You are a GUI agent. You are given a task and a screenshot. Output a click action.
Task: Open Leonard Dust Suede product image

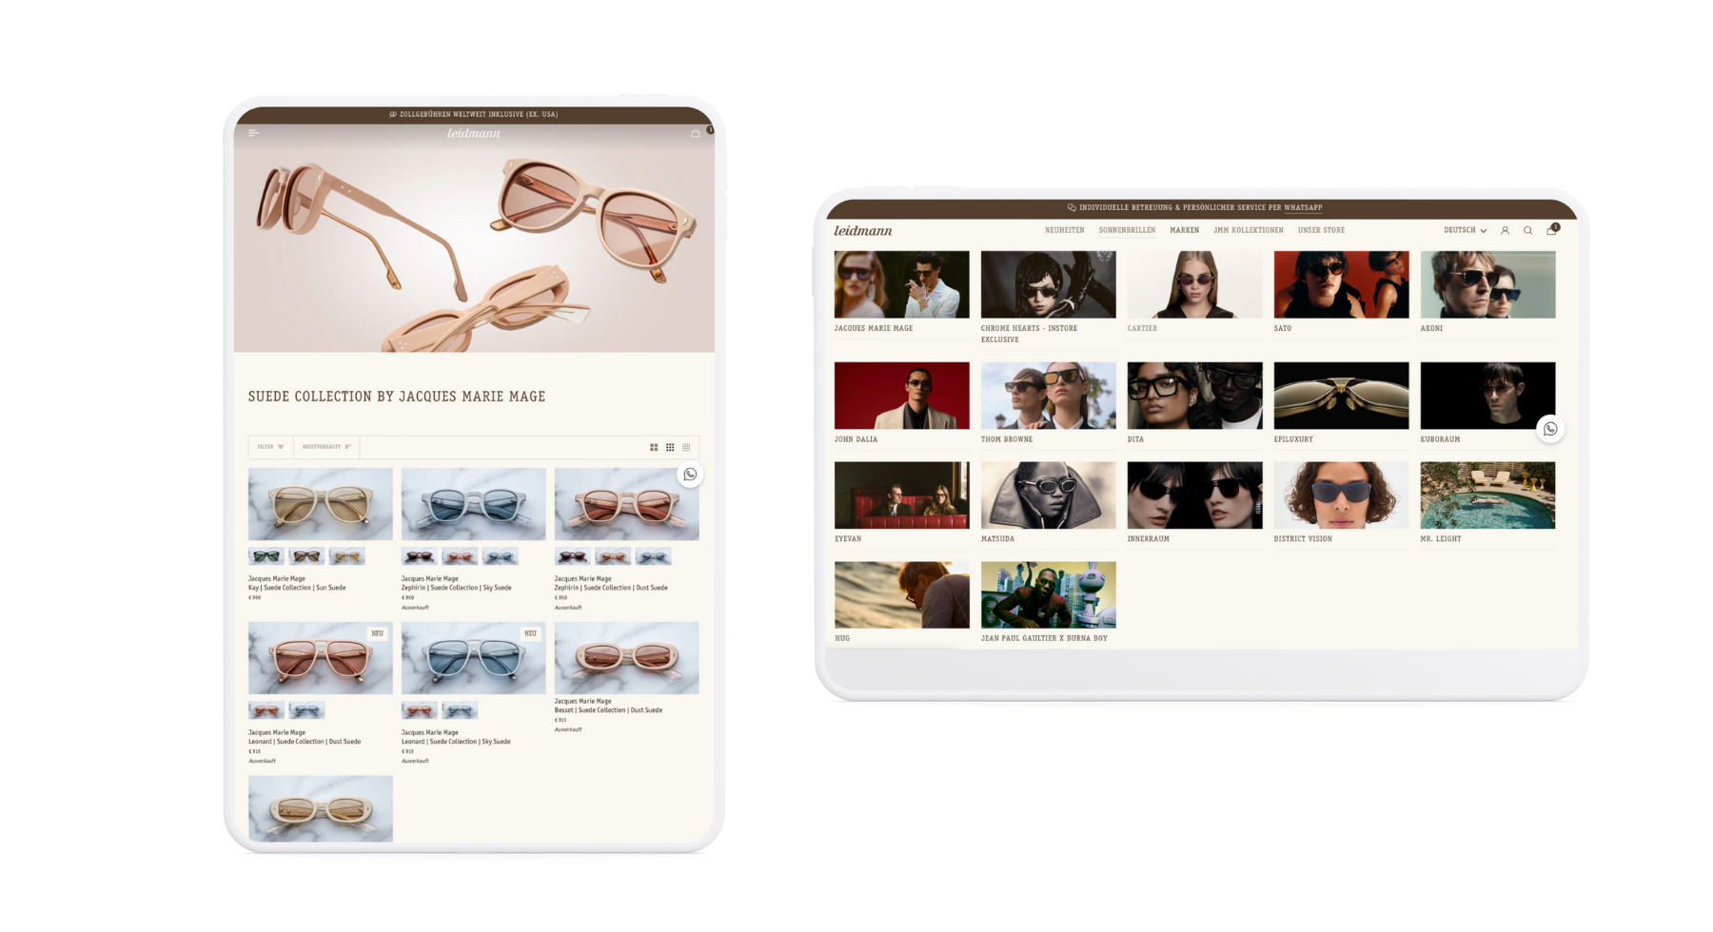tap(321, 658)
